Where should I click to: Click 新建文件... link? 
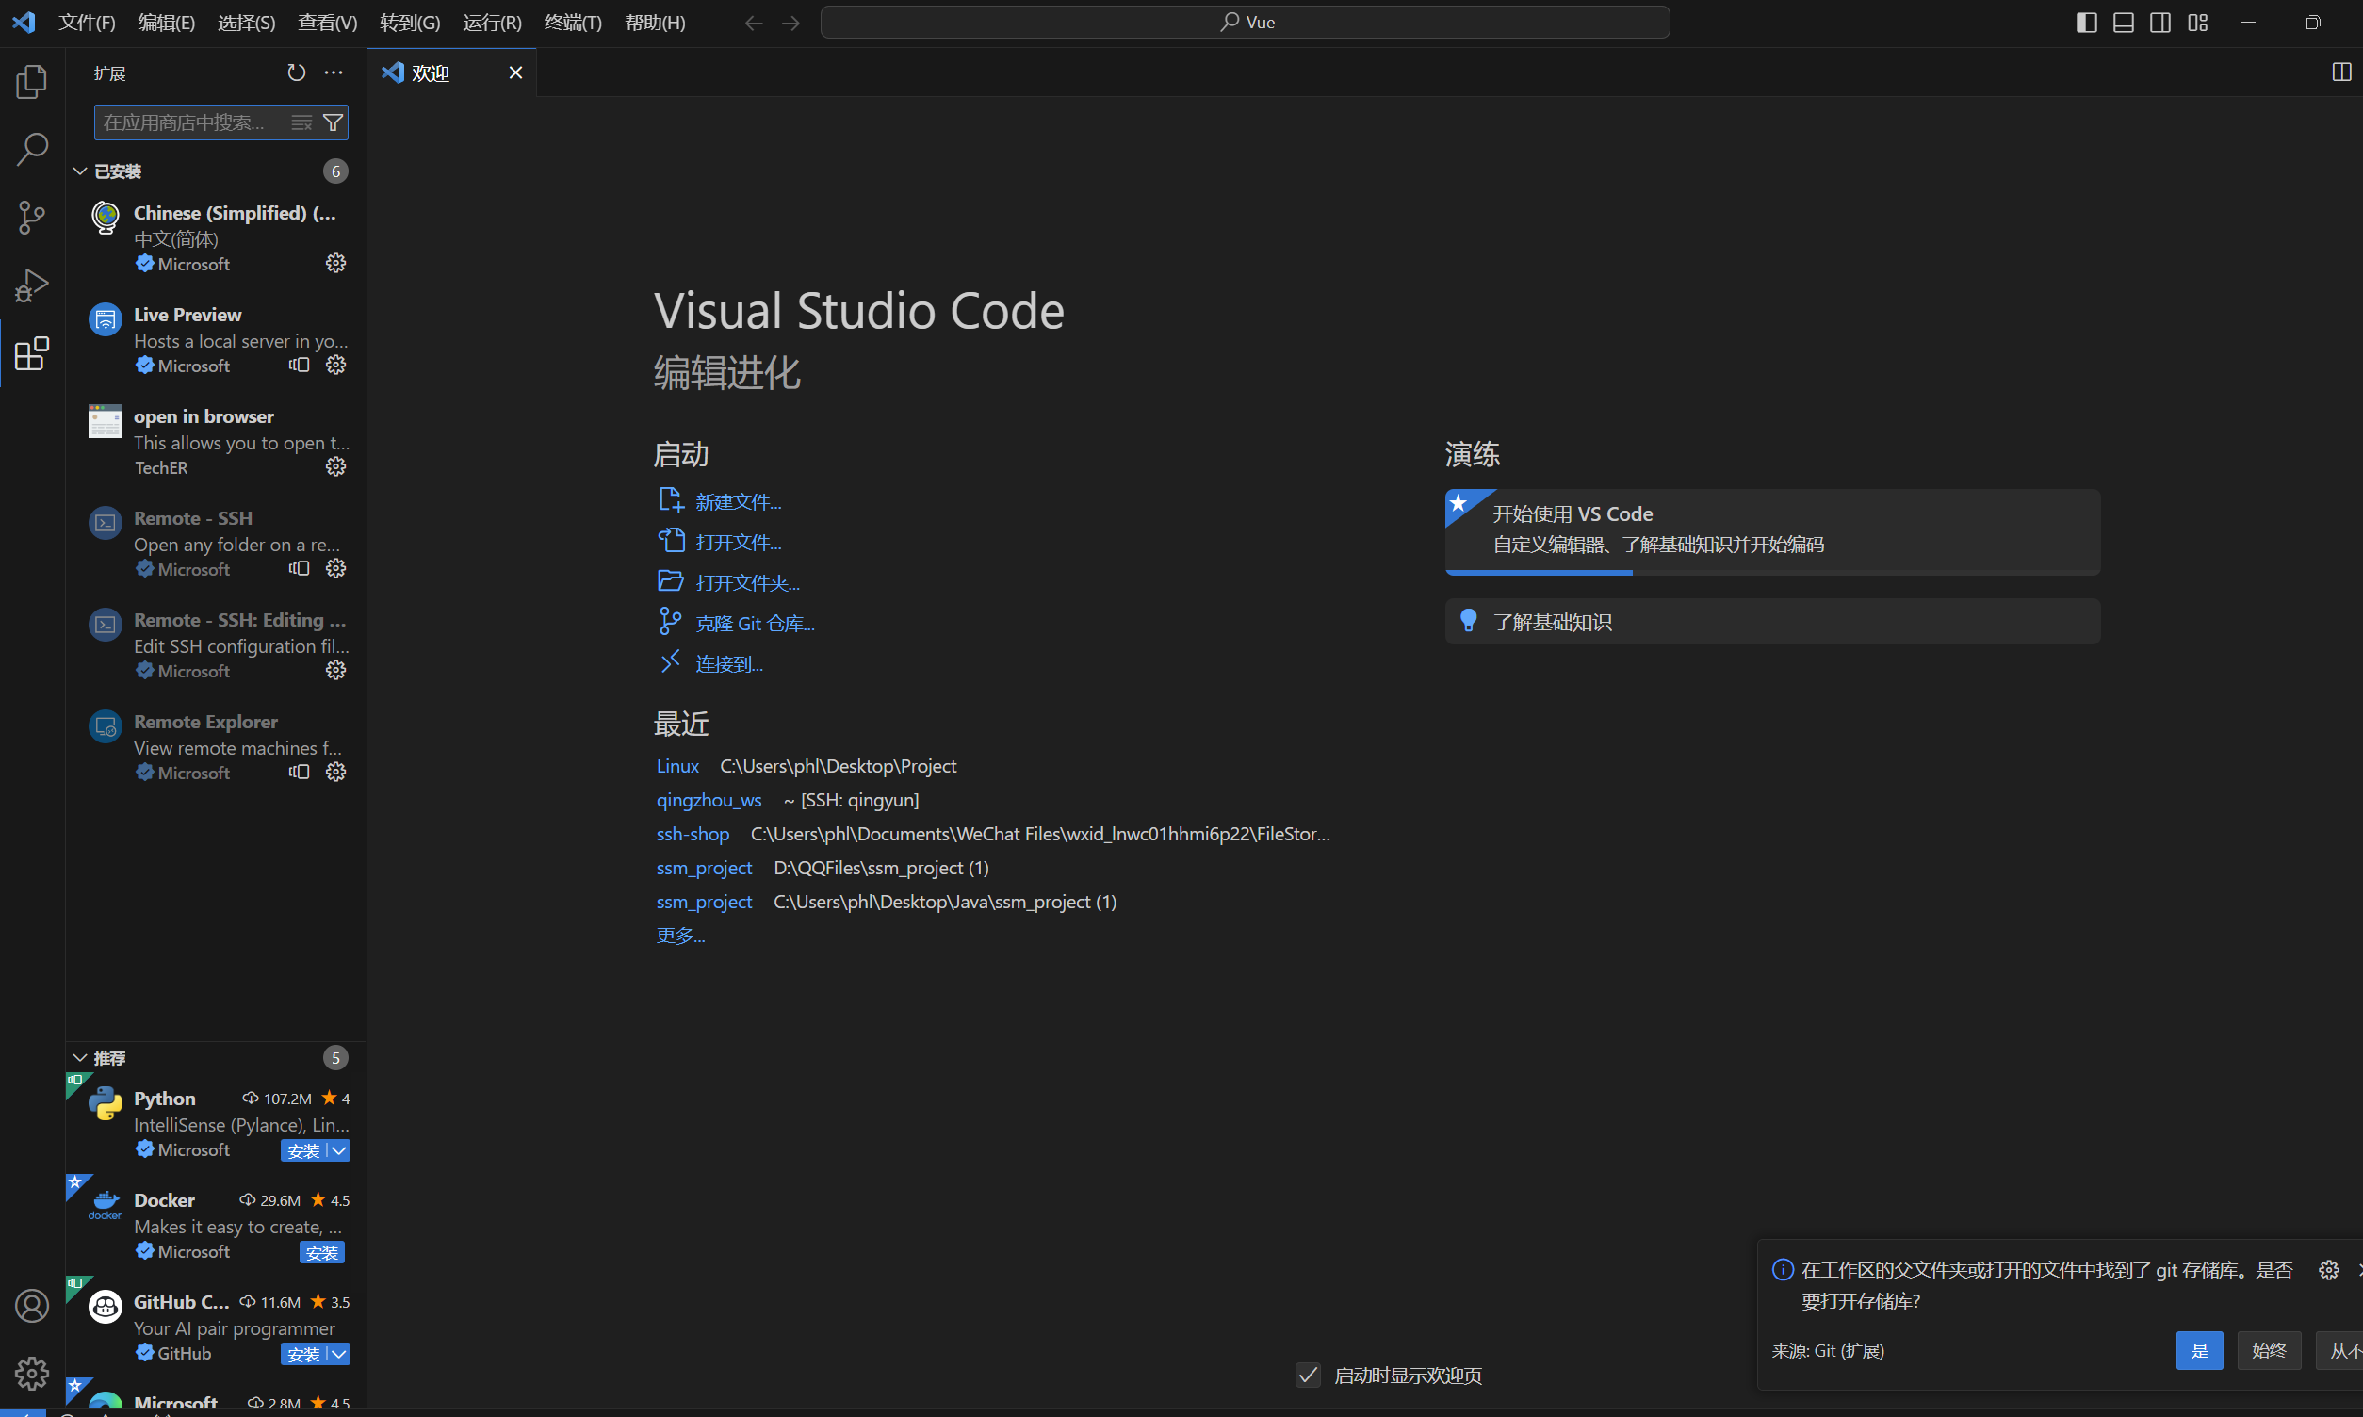pyautogui.click(x=738, y=501)
